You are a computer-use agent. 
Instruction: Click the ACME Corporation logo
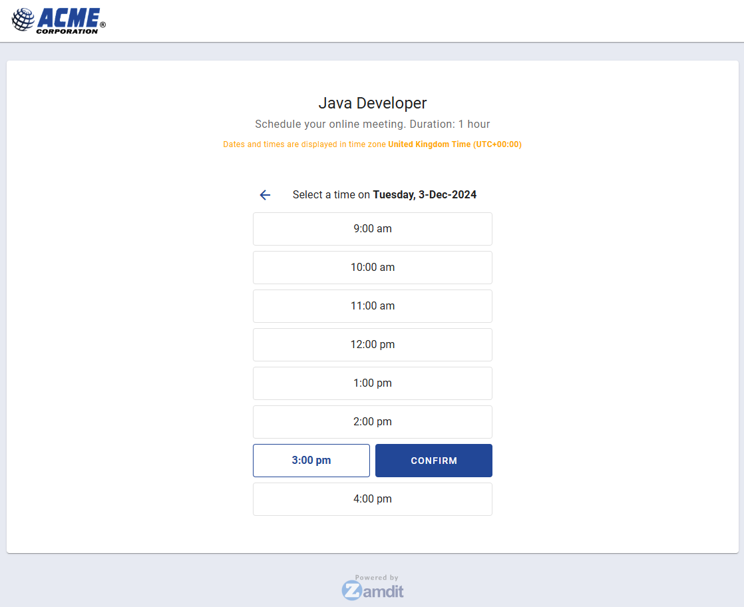(x=58, y=21)
